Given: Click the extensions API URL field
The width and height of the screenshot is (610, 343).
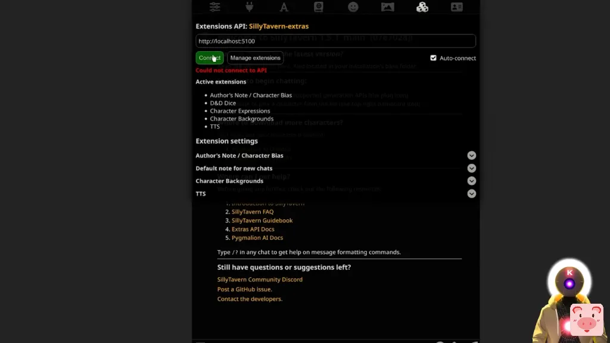Looking at the screenshot, I should (x=336, y=41).
